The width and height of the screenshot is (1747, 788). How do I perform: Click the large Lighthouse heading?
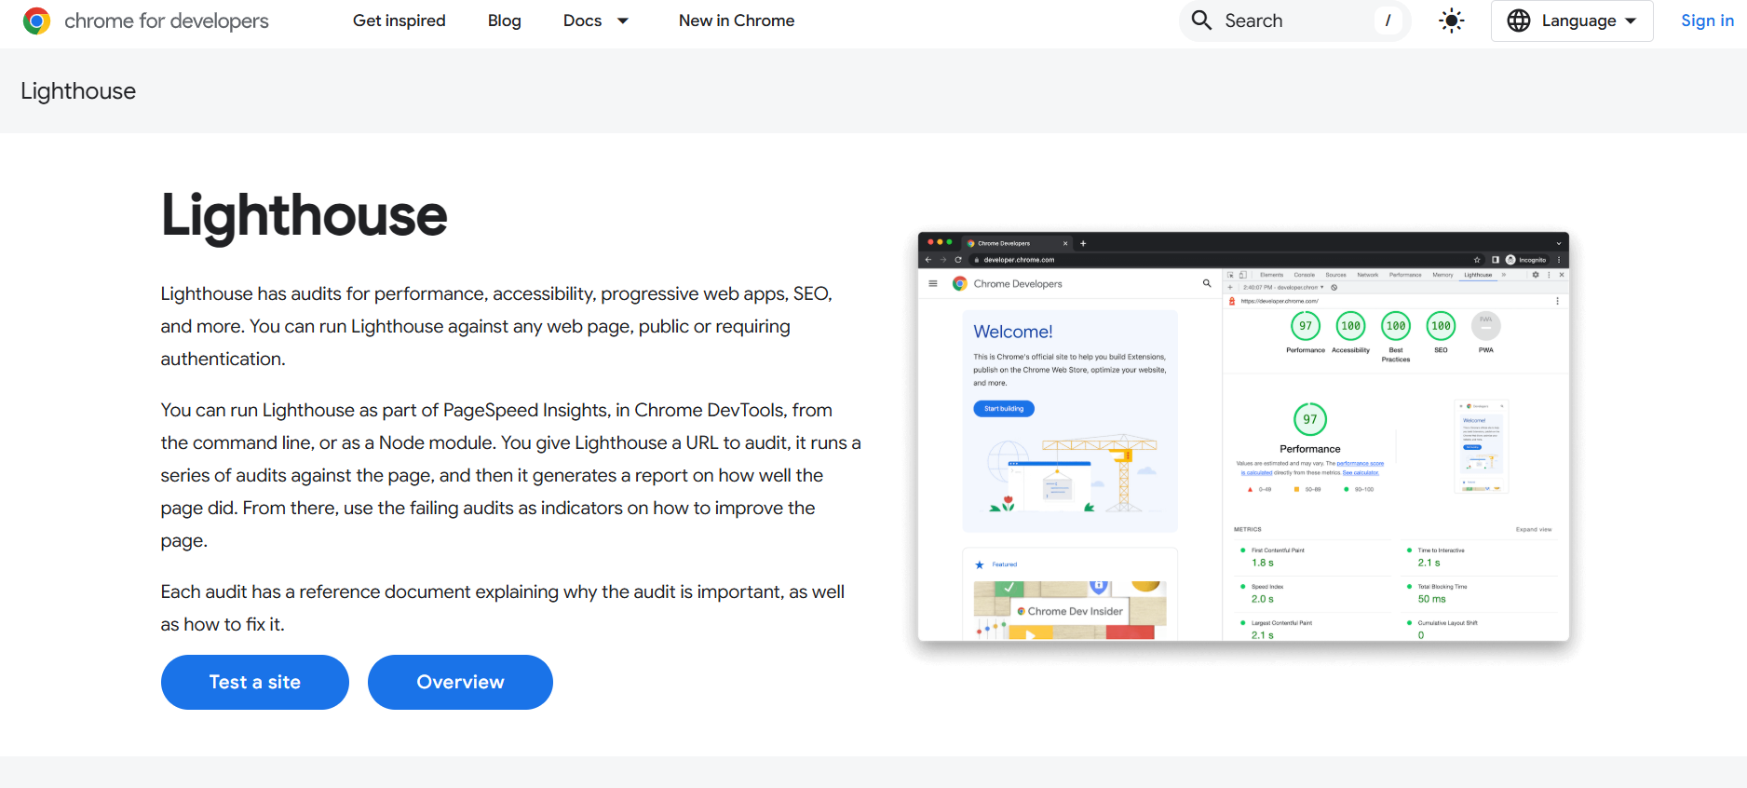coord(305,215)
